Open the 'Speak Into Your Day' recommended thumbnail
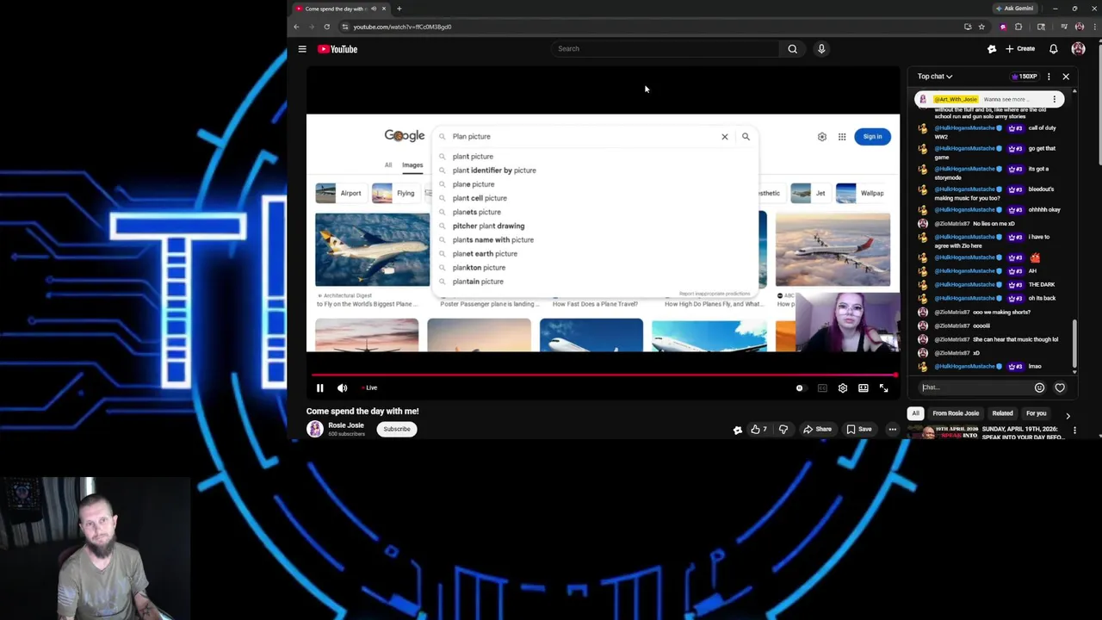This screenshot has width=1102, height=620. pos(944,433)
